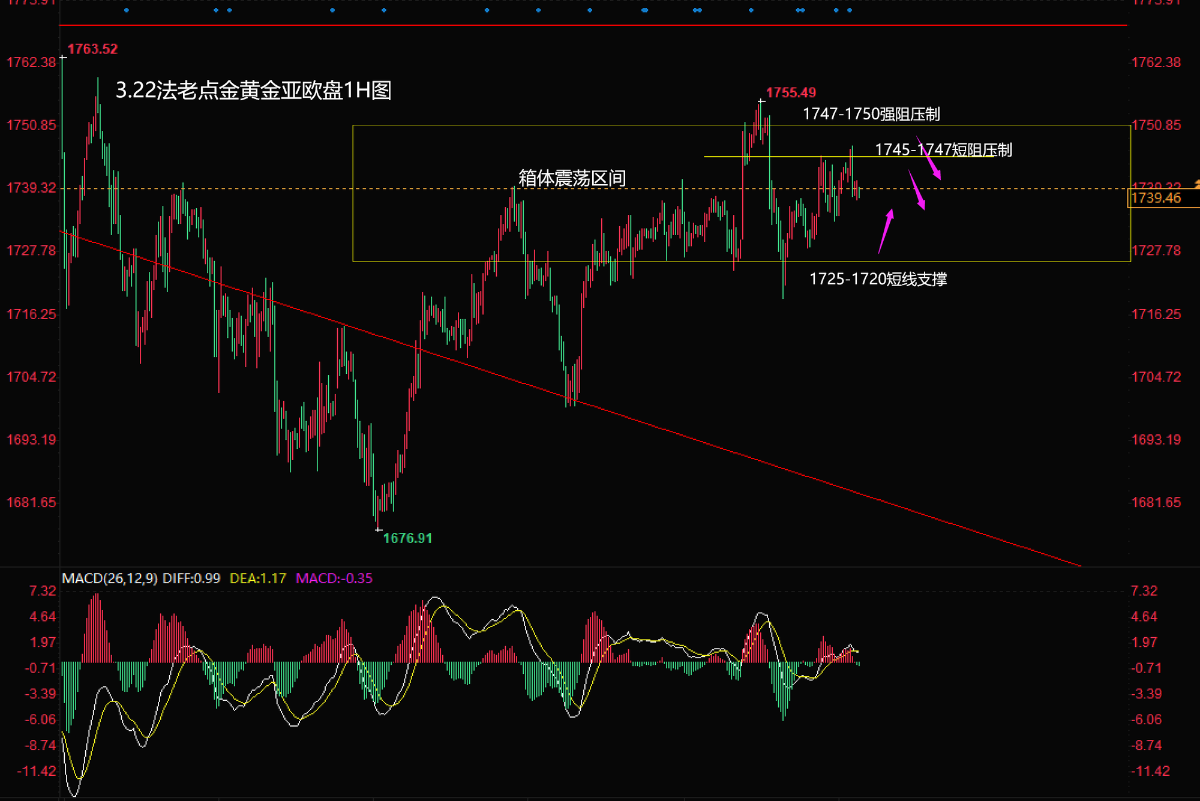
Task: Click MACD(26,12,9) indicator name
Action: click(110, 578)
